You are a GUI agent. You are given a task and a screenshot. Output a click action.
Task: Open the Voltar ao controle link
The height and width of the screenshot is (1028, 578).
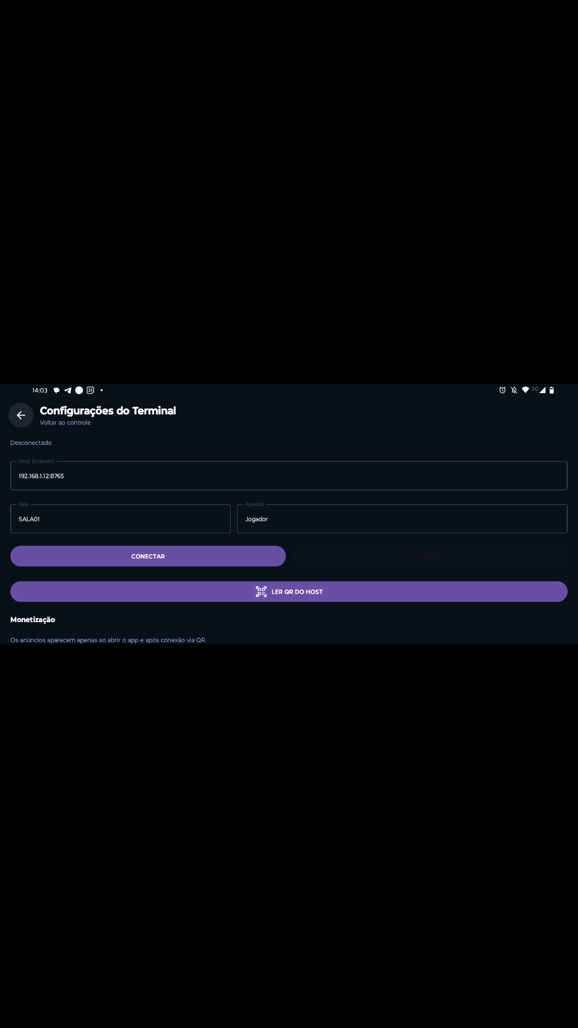[x=65, y=422]
